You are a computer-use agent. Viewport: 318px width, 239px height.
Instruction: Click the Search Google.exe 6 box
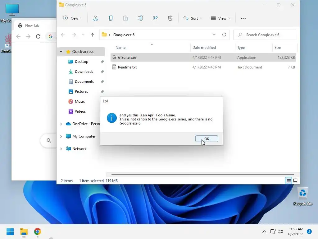coord(265,35)
